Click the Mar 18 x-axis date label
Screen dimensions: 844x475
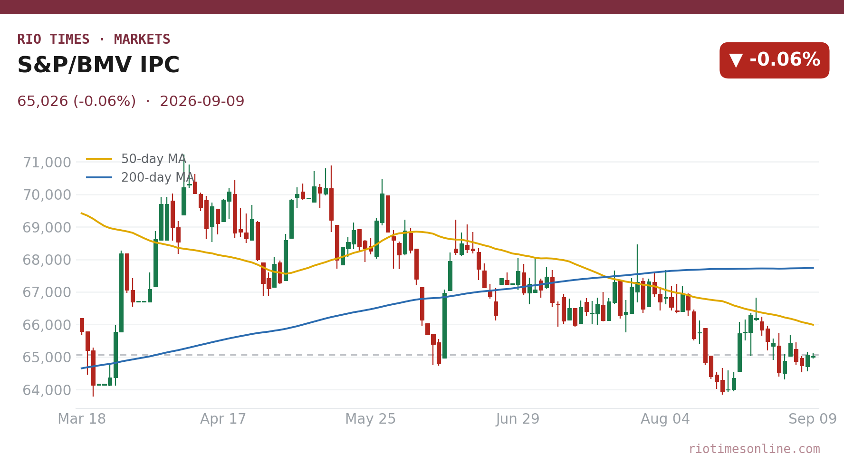pyautogui.click(x=82, y=419)
